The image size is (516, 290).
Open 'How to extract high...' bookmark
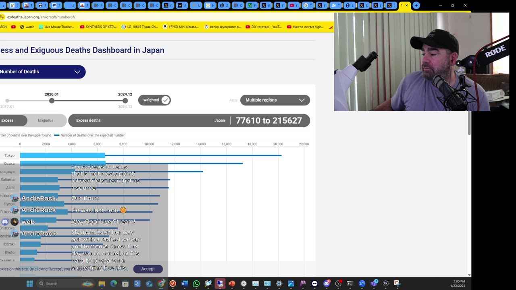[x=305, y=27]
